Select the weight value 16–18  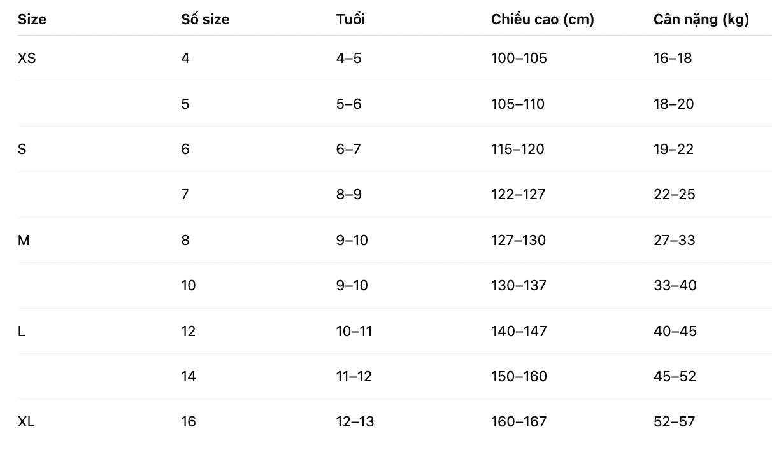672,59
